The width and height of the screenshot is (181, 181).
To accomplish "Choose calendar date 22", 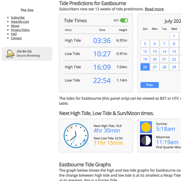I will [174, 59].
